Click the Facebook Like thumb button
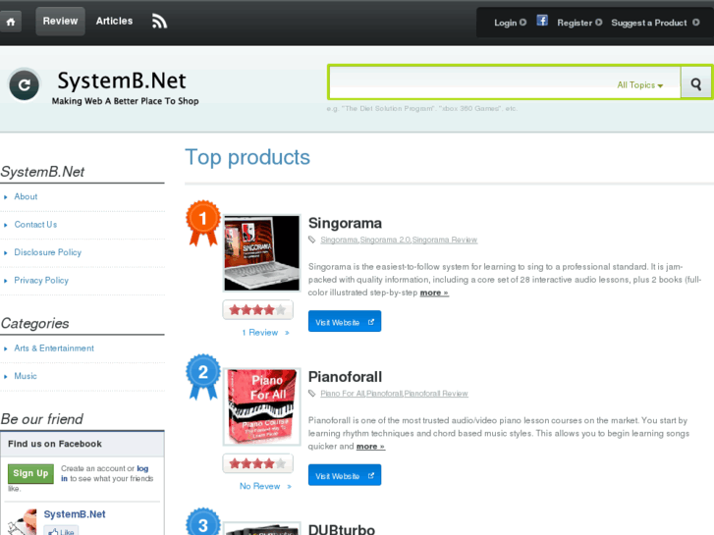The height and width of the screenshot is (535, 714). pos(62,531)
